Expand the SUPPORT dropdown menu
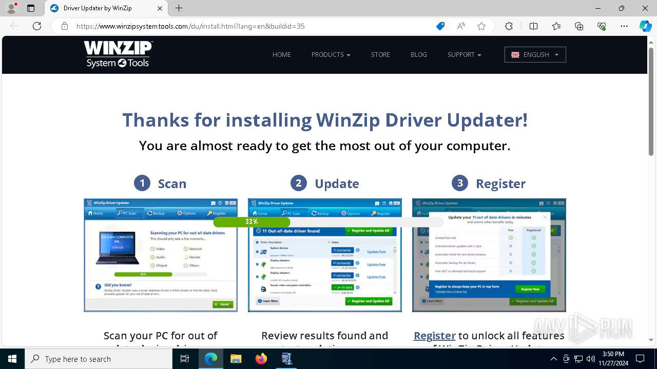Viewport: 657px width, 369px height. pyautogui.click(x=465, y=55)
